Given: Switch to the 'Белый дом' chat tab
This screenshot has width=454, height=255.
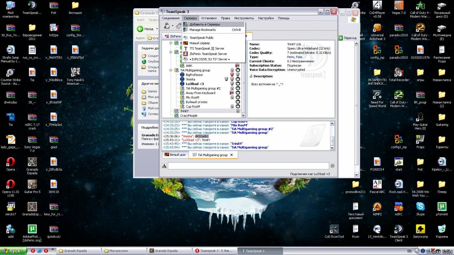Looking at the screenshot, I should coord(175,155).
